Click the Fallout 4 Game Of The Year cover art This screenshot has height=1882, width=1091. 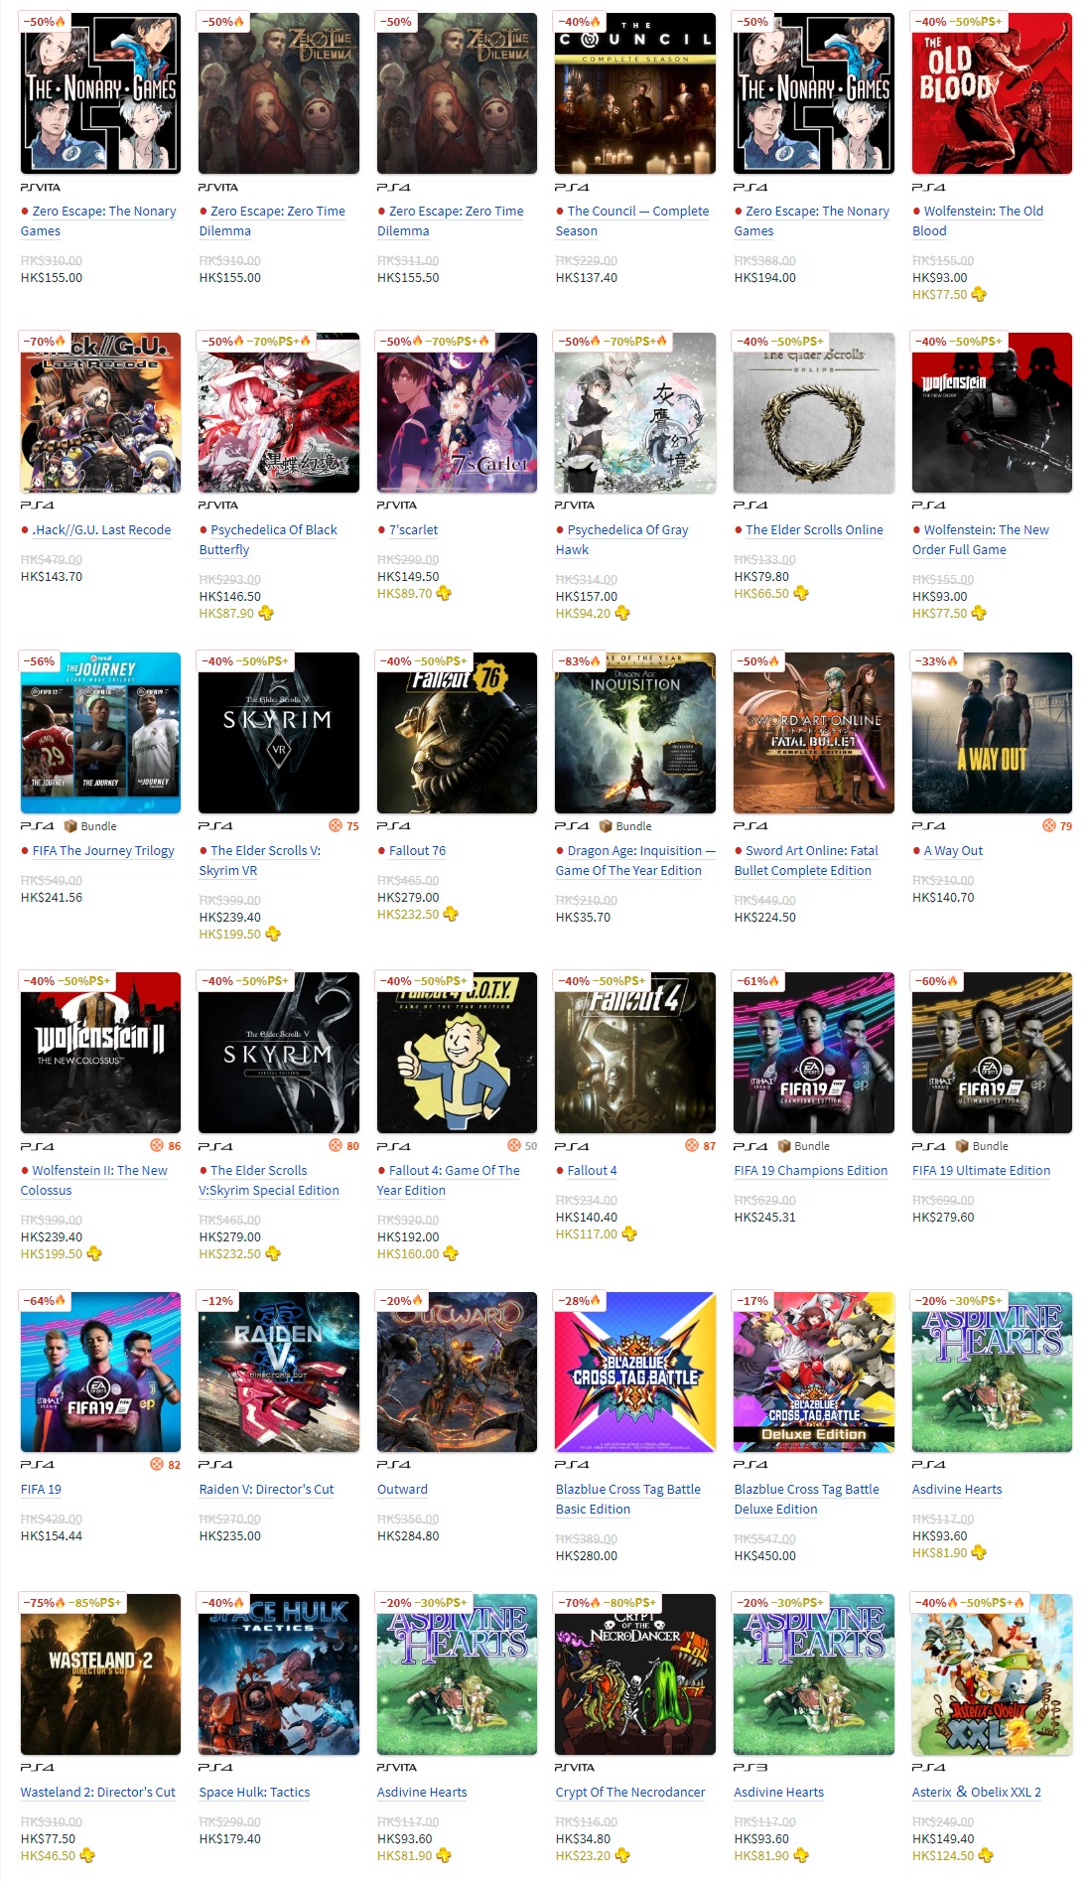pyautogui.click(x=457, y=1053)
